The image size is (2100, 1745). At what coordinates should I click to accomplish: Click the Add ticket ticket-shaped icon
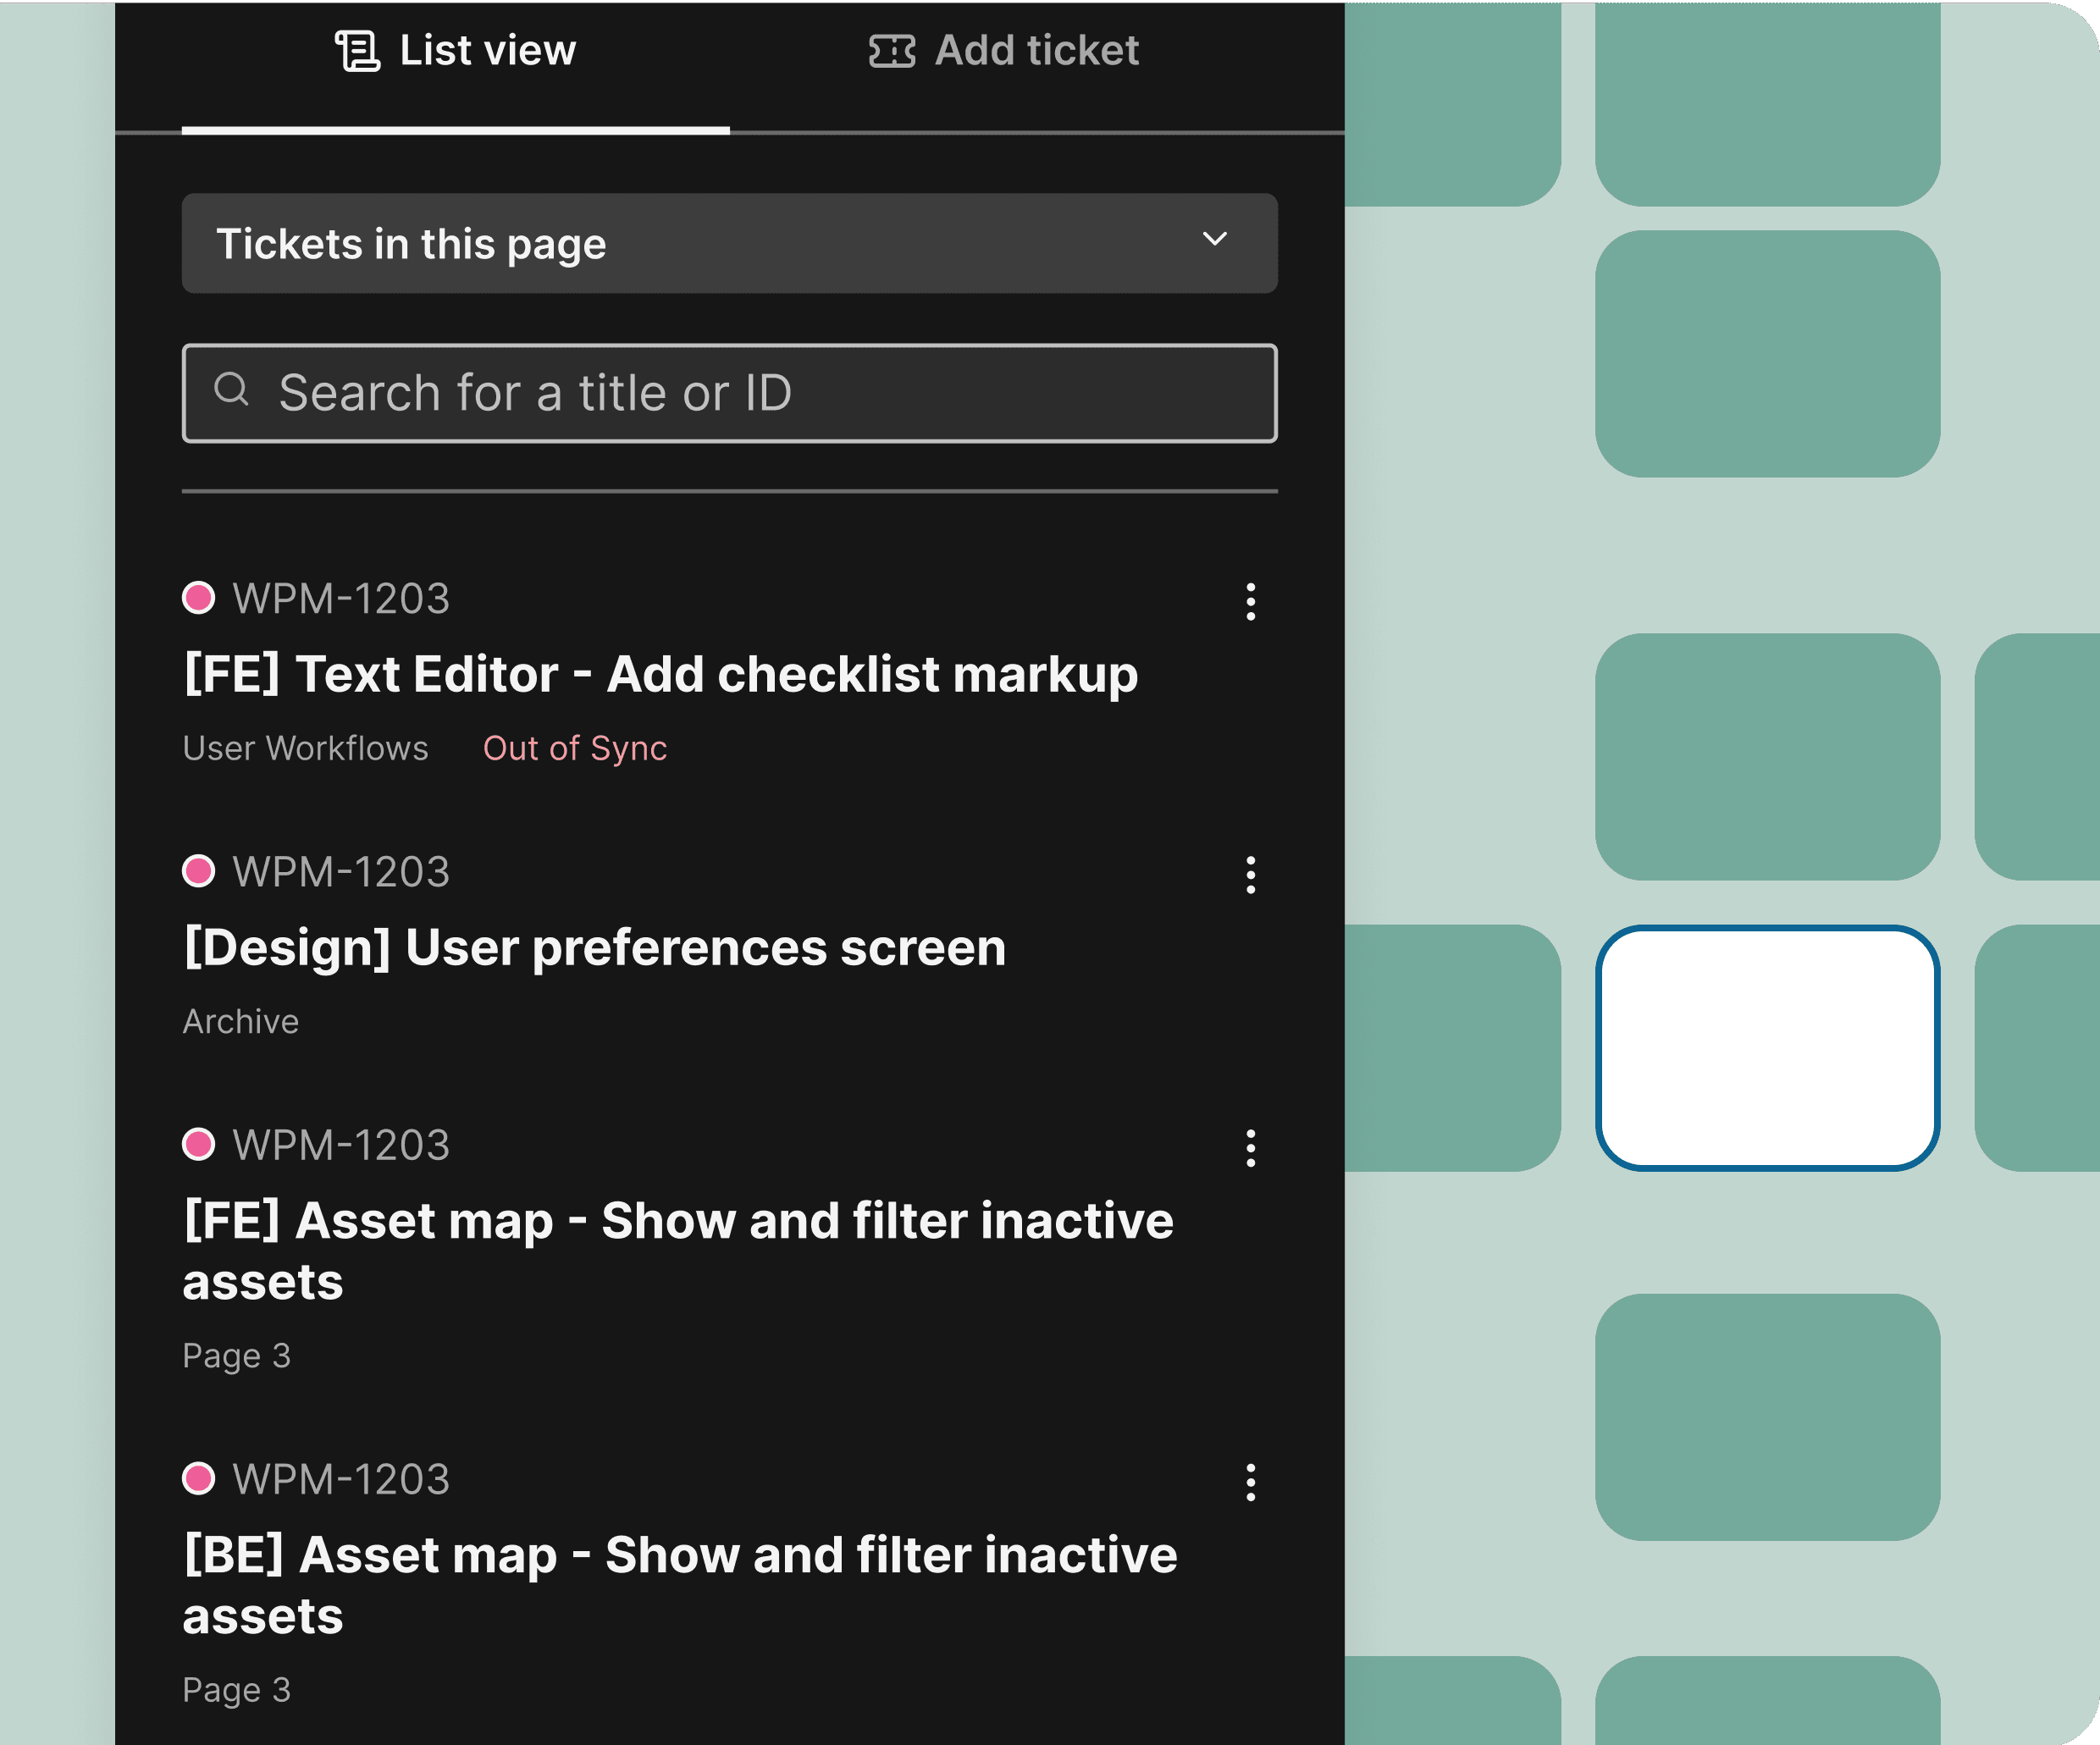coord(892,51)
